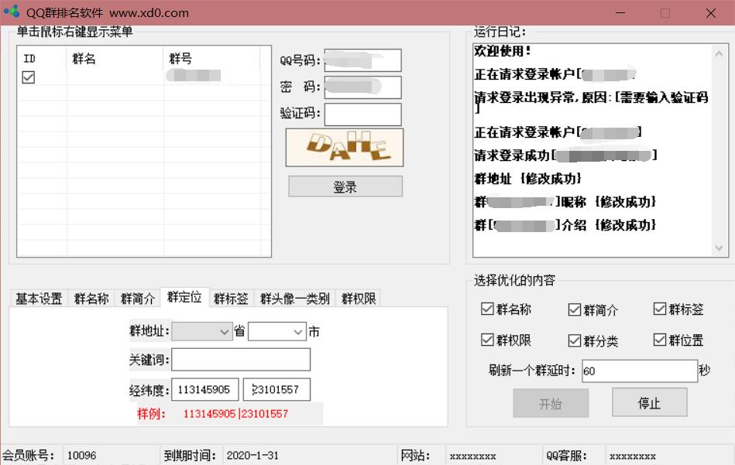
Task: Minimize the QQ群排名软件 window
Action: tap(620, 12)
